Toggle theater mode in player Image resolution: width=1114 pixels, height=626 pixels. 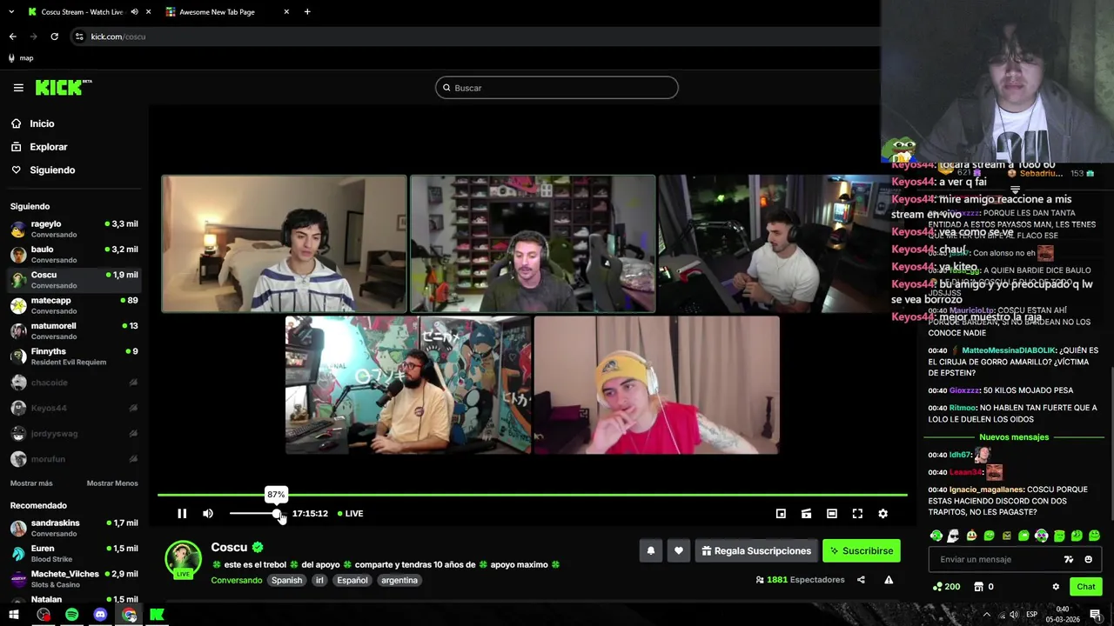832,514
